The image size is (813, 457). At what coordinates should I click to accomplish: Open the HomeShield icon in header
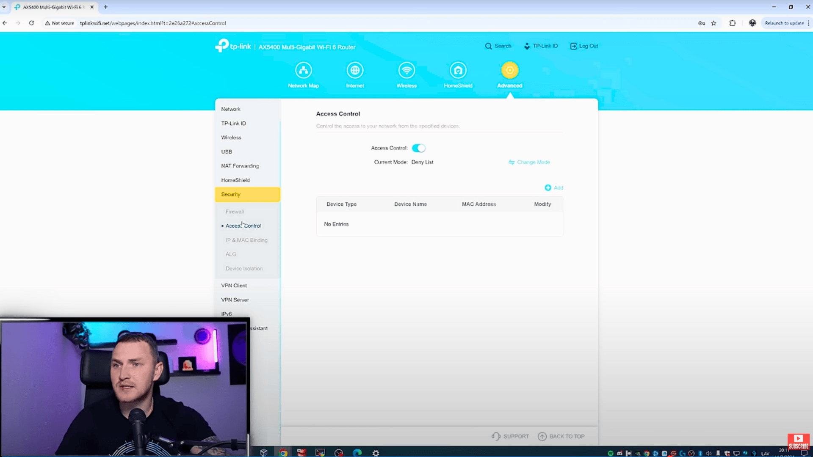tap(458, 71)
